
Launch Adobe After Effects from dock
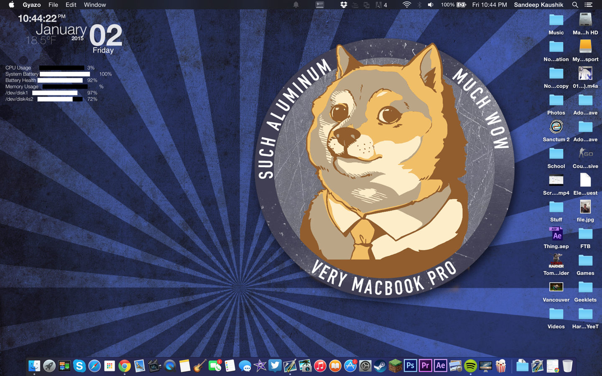[441, 366]
